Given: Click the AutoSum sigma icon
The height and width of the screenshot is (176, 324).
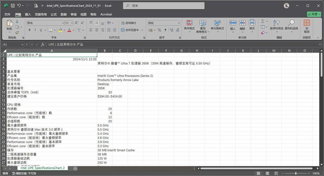Looking at the screenshot, I should click(x=263, y=21).
